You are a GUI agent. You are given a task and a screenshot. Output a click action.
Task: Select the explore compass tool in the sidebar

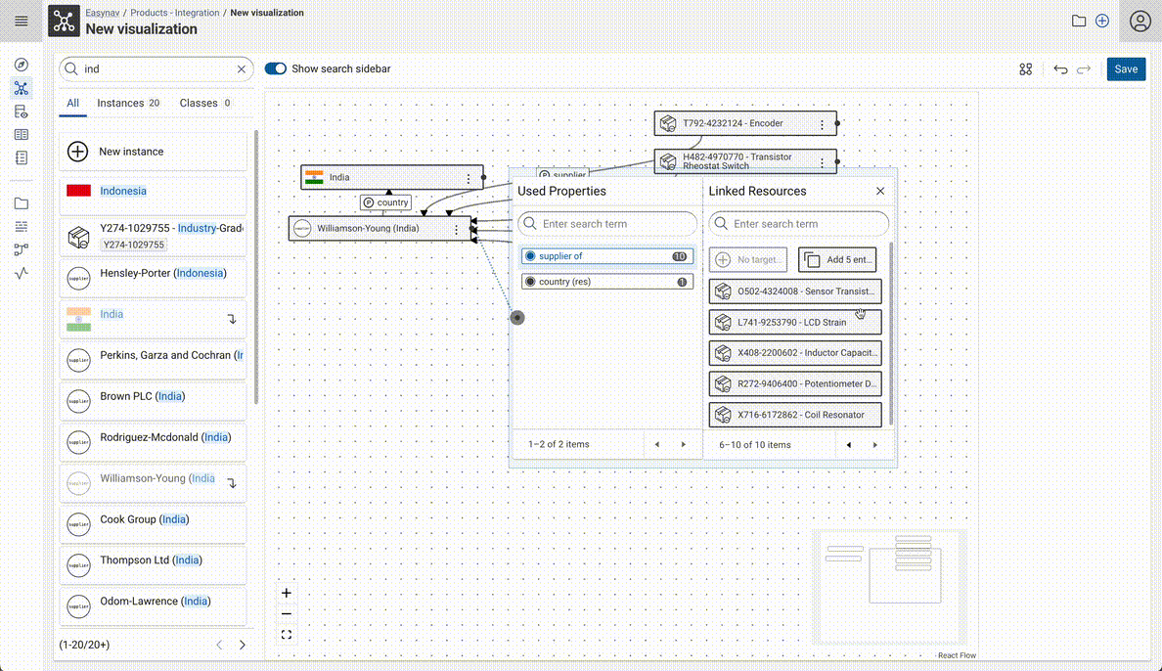tap(21, 64)
